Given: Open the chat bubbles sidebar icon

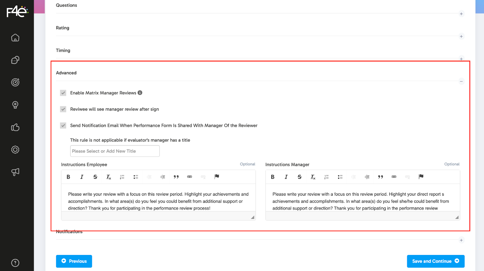Looking at the screenshot, I should coord(15,60).
